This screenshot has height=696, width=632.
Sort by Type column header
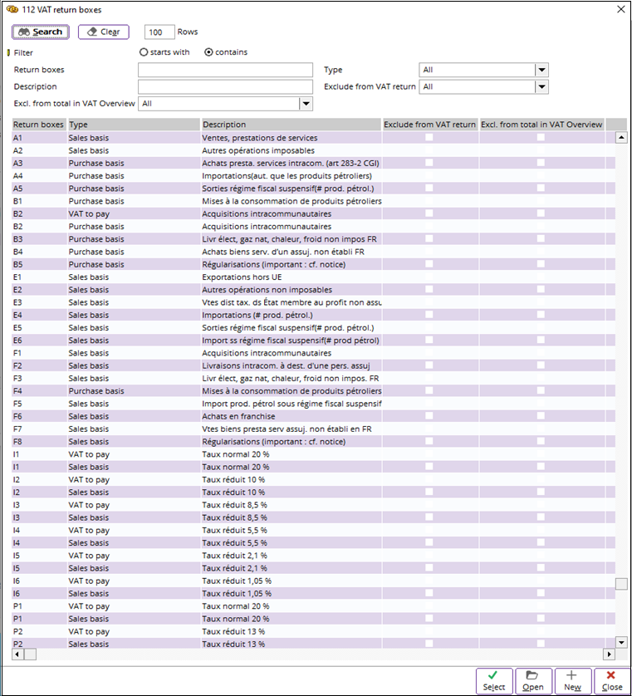[134, 125]
